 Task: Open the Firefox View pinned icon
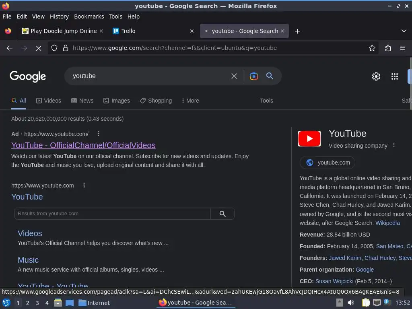[8, 31]
